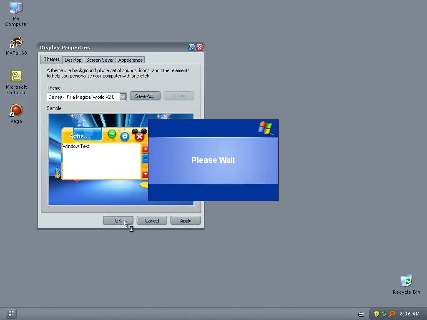Click OK in Display Properties
427x320 pixels.
[118, 221]
